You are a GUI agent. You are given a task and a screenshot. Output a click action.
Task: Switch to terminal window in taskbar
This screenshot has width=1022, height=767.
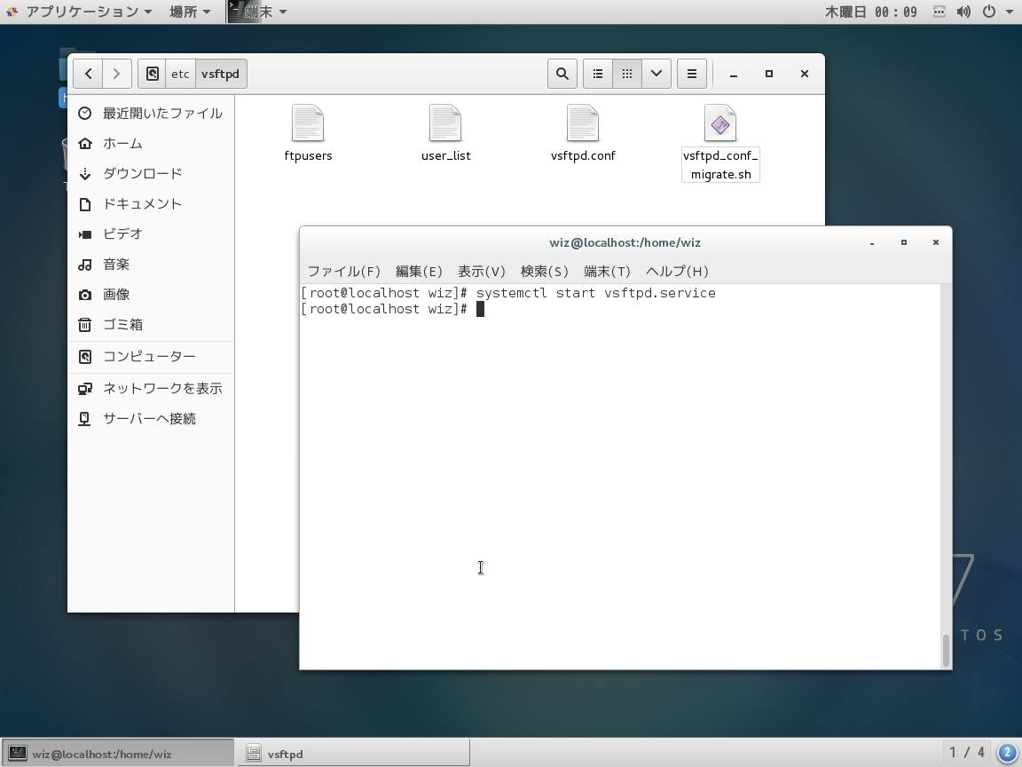117,754
